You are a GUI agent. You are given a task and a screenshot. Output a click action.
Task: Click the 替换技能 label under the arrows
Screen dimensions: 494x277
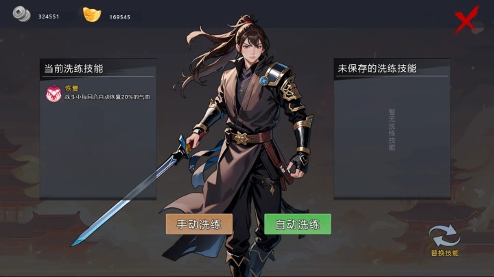point(445,253)
